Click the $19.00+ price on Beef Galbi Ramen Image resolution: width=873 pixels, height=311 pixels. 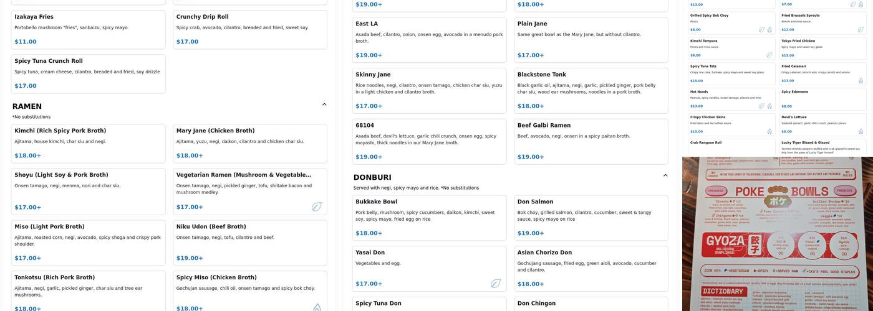[531, 157]
